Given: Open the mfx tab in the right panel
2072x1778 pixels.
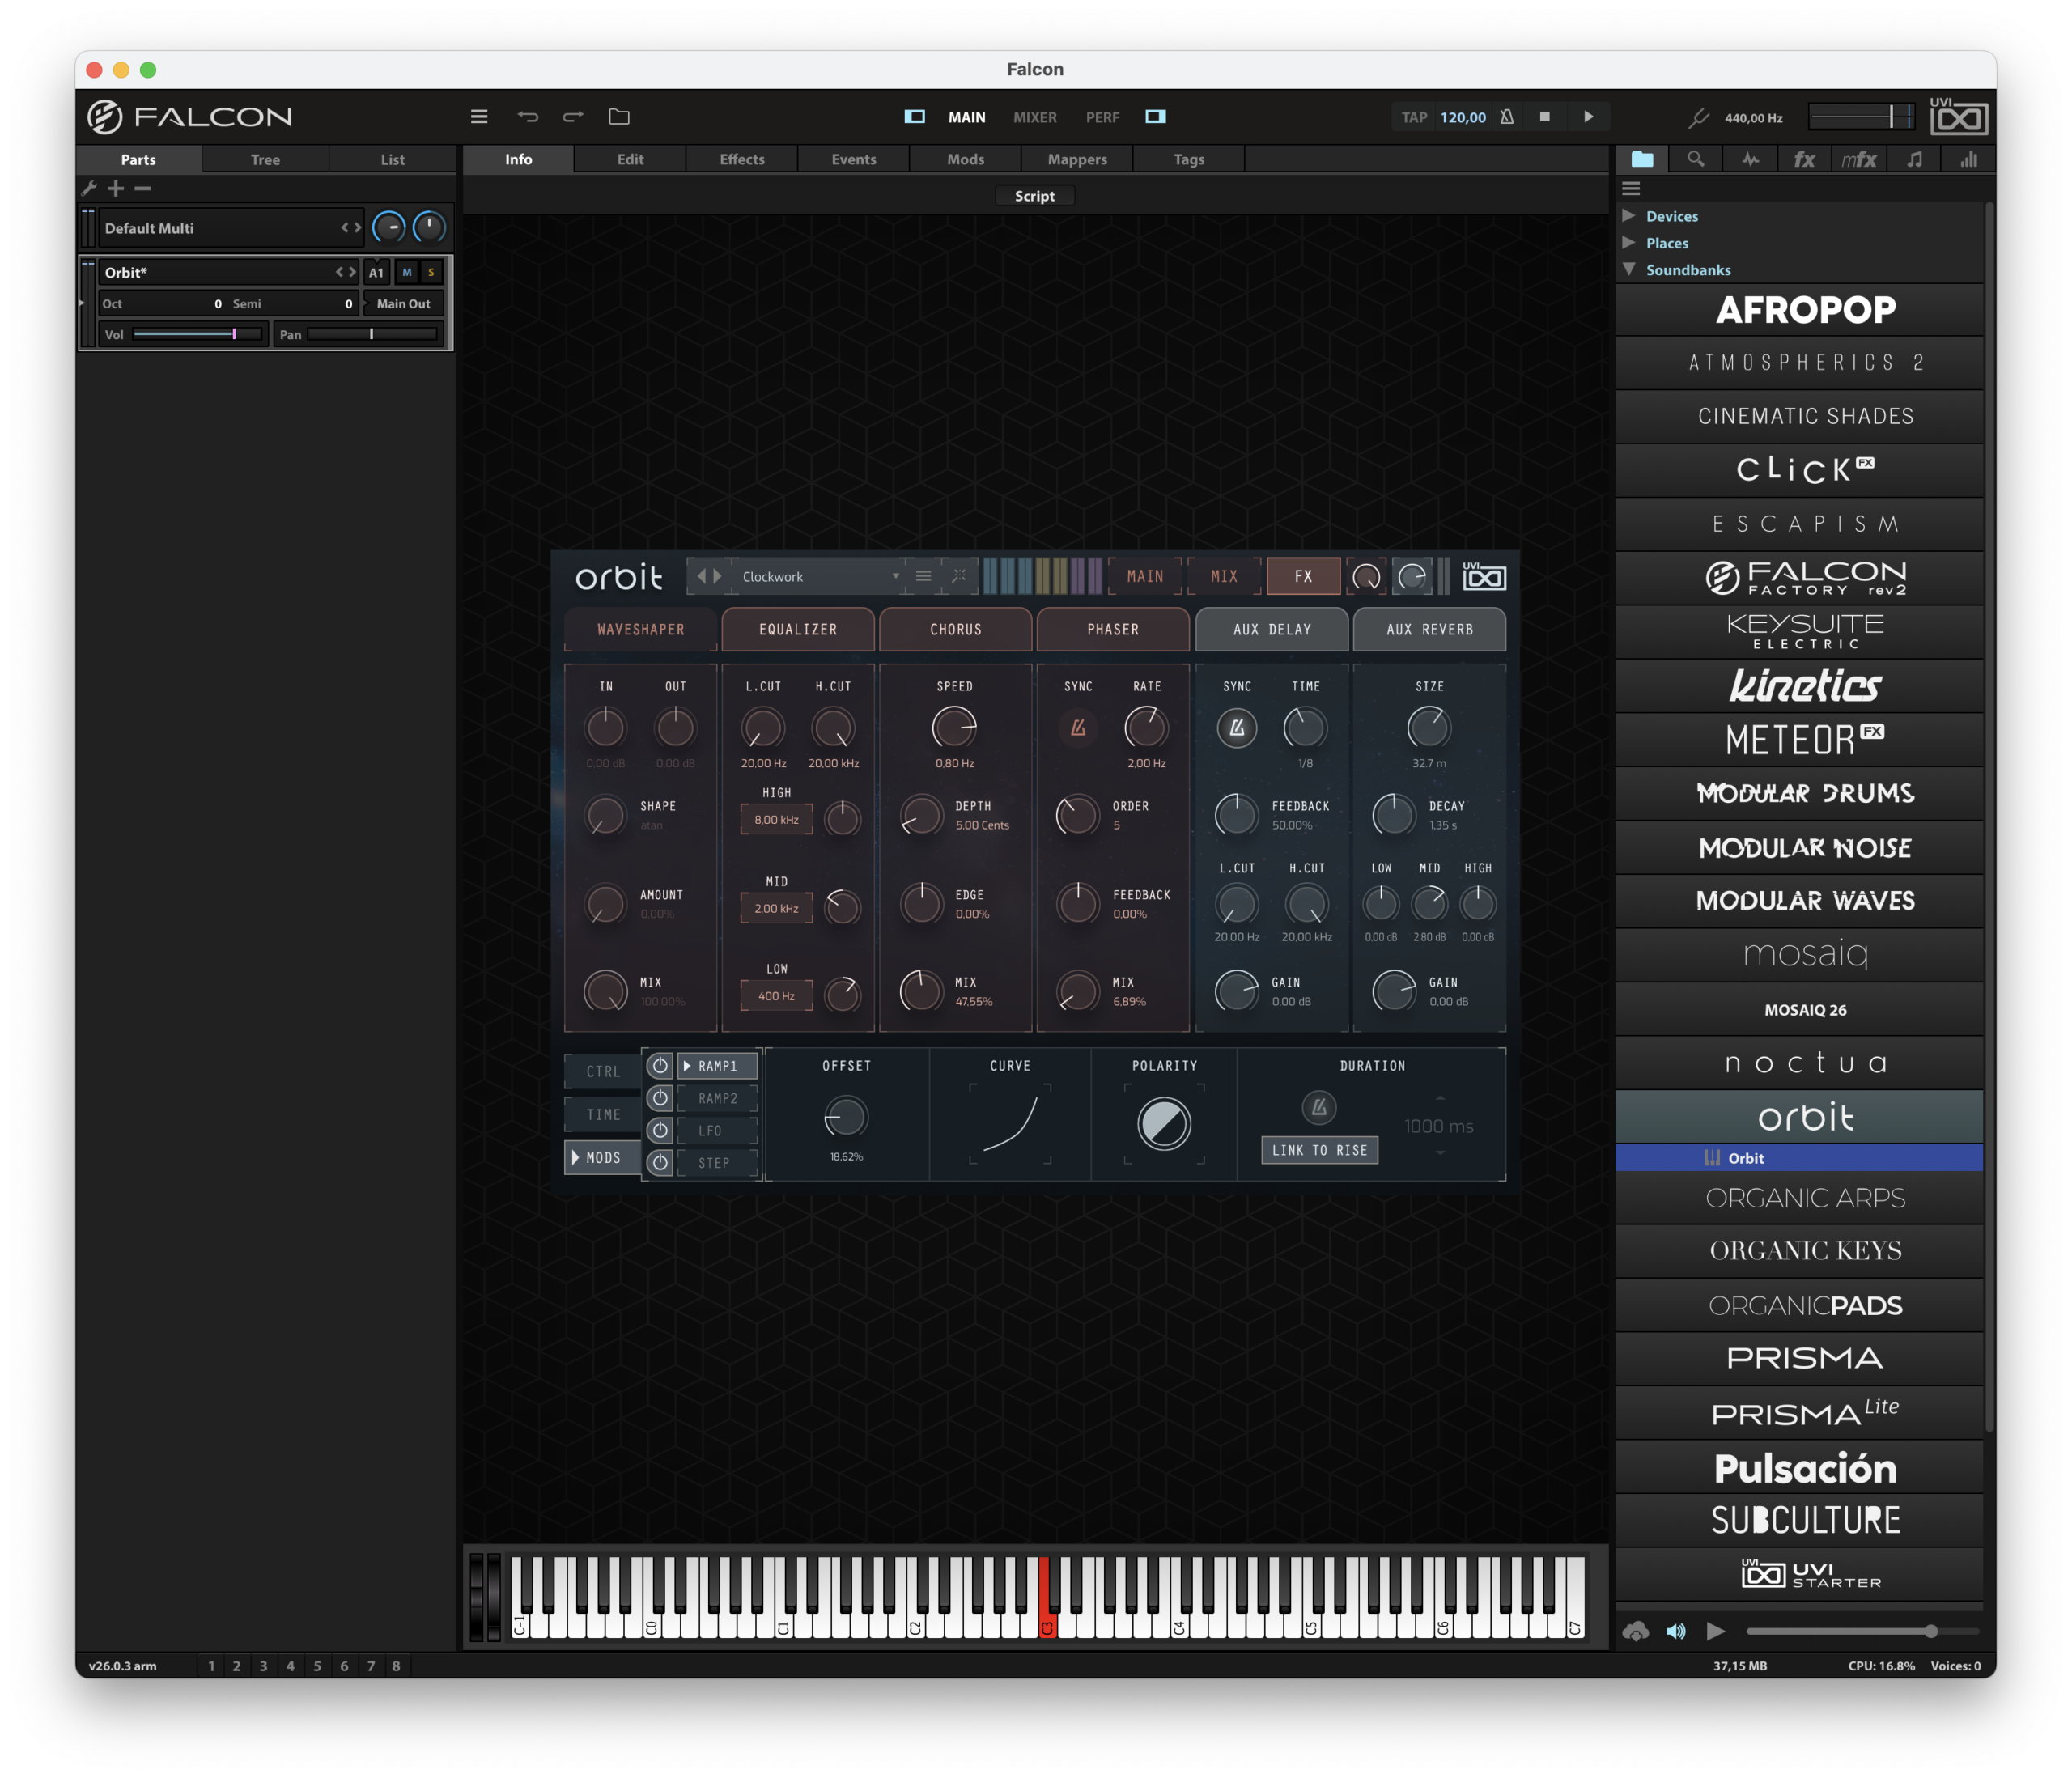Looking at the screenshot, I should point(1859,159).
